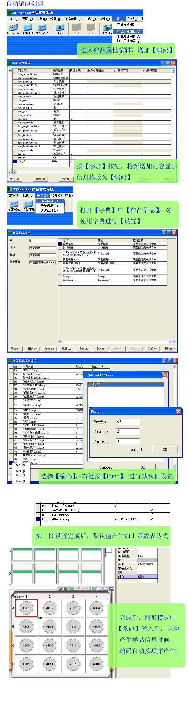Click 修改 button in 样品属性编辑 window

point(66,179)
